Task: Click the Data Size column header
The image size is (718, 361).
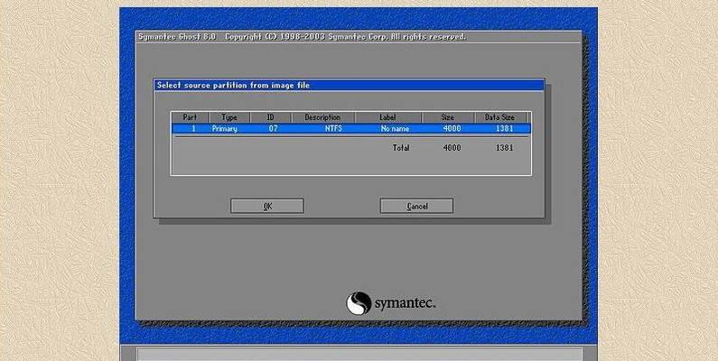Action: [499, 117]
